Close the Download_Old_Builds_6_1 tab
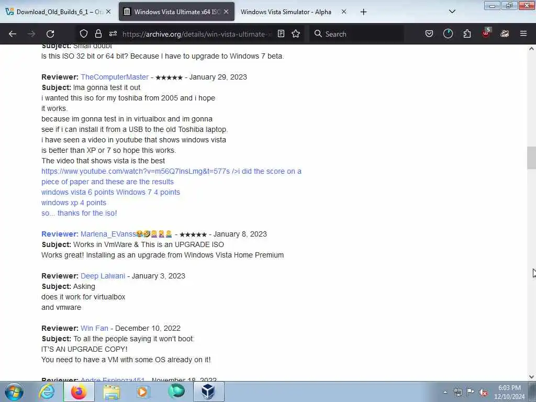The width and height of the screenshot is (536, 402). point(108,12)
